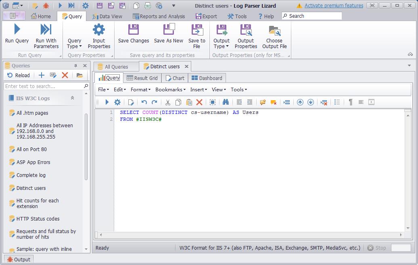
Task: Toggle the show paragraph marks pilcrow icon
Action: click(x=350, y=102)
